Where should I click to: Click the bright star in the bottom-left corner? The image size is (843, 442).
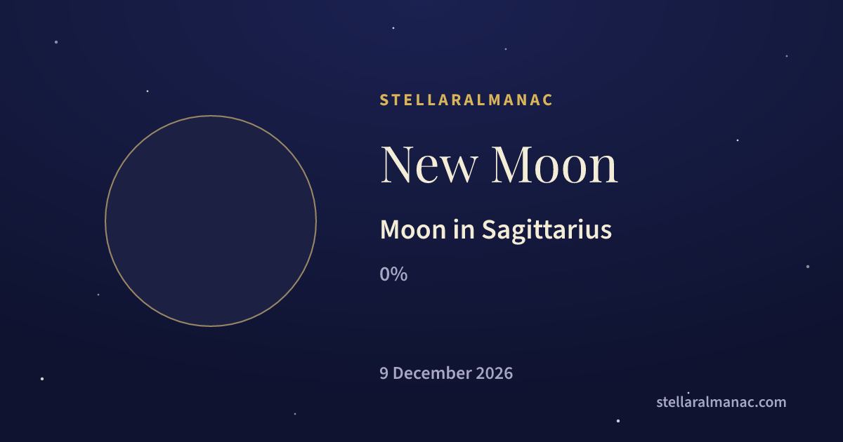[x=42, y=379]
